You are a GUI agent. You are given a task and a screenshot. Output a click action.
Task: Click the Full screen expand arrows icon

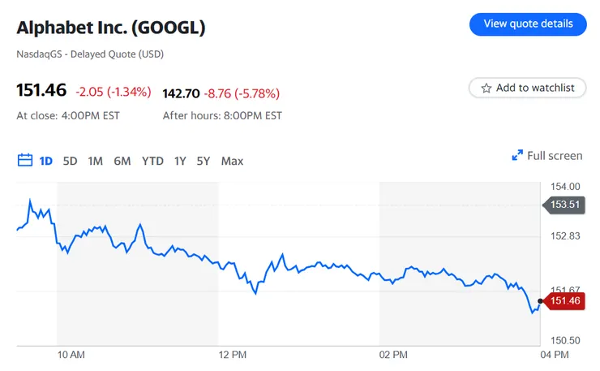[516, 156]
